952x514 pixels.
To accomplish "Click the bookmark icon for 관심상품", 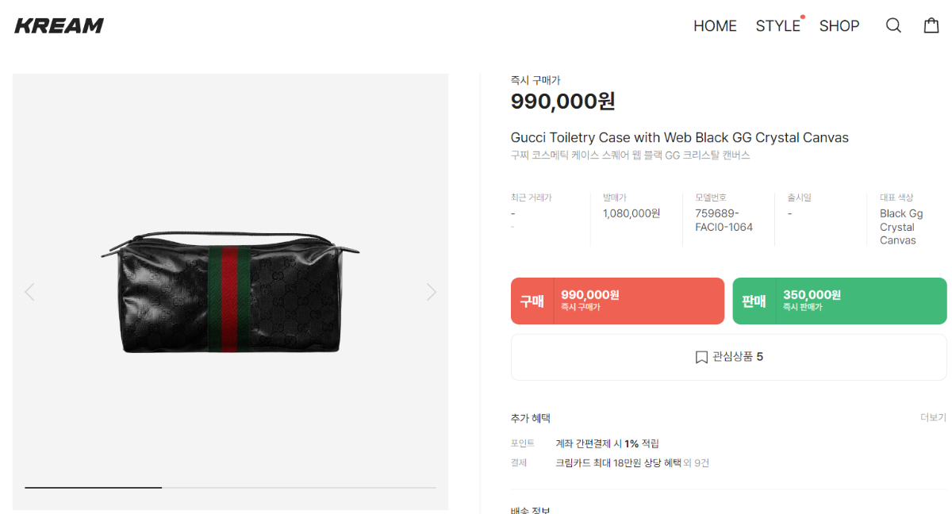I will pos(701,357).
